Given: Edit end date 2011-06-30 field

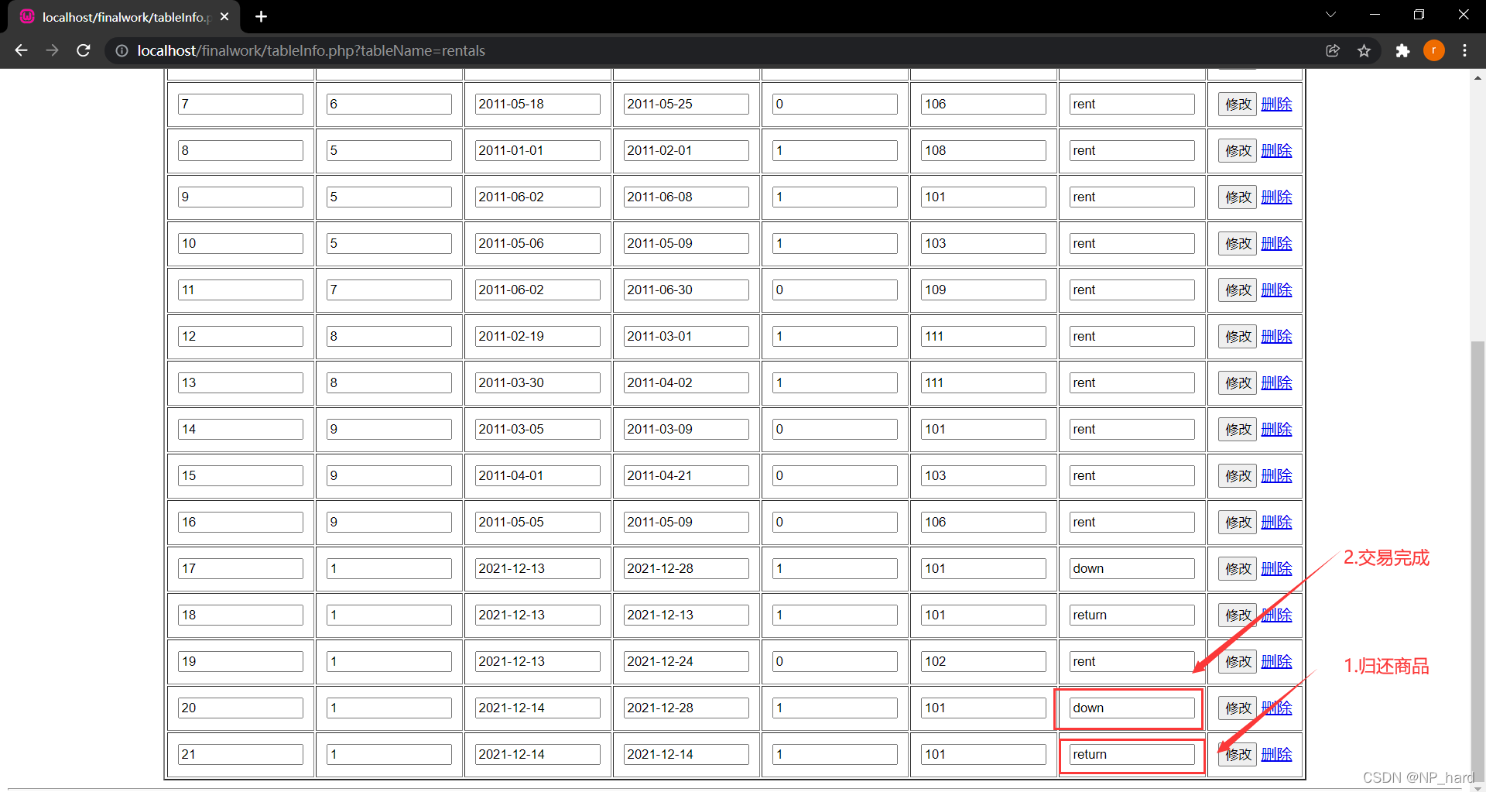Looking at the screenshot, I should point(686,290).
